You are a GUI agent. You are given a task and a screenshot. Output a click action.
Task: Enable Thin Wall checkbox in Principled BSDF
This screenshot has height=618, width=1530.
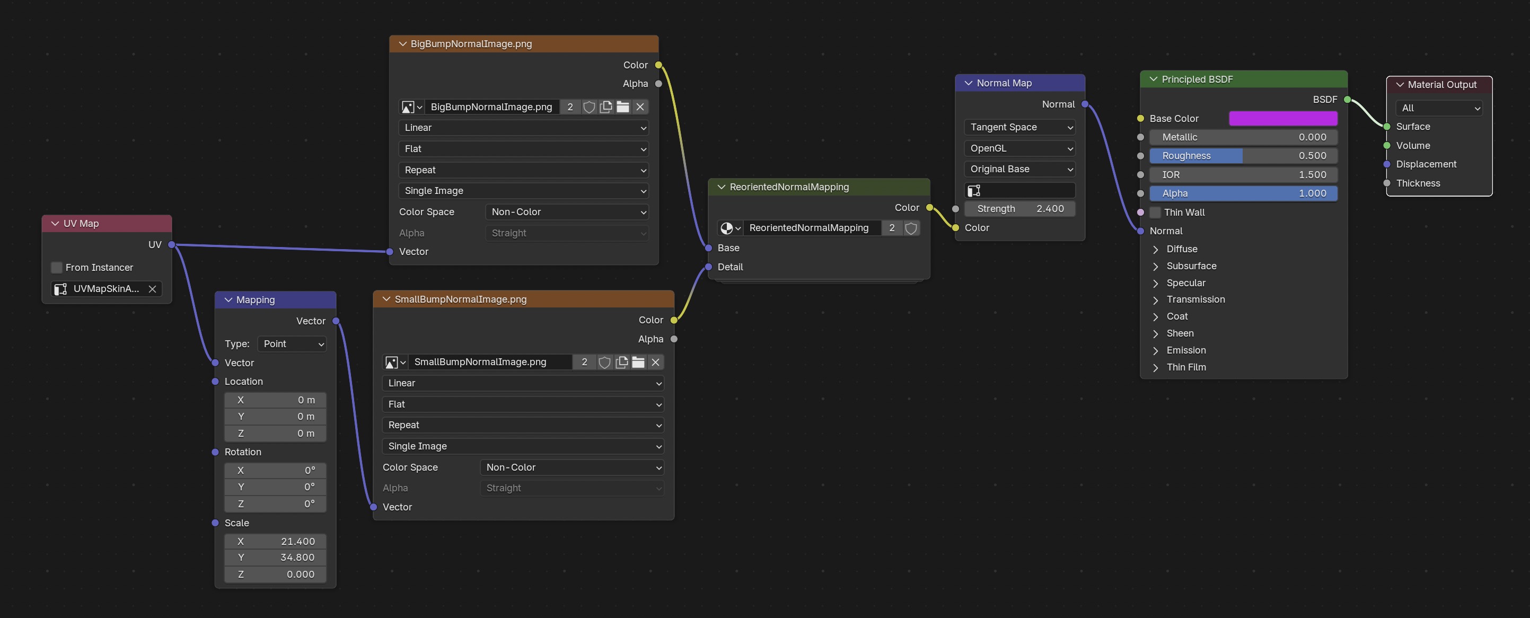[1155, 213]
